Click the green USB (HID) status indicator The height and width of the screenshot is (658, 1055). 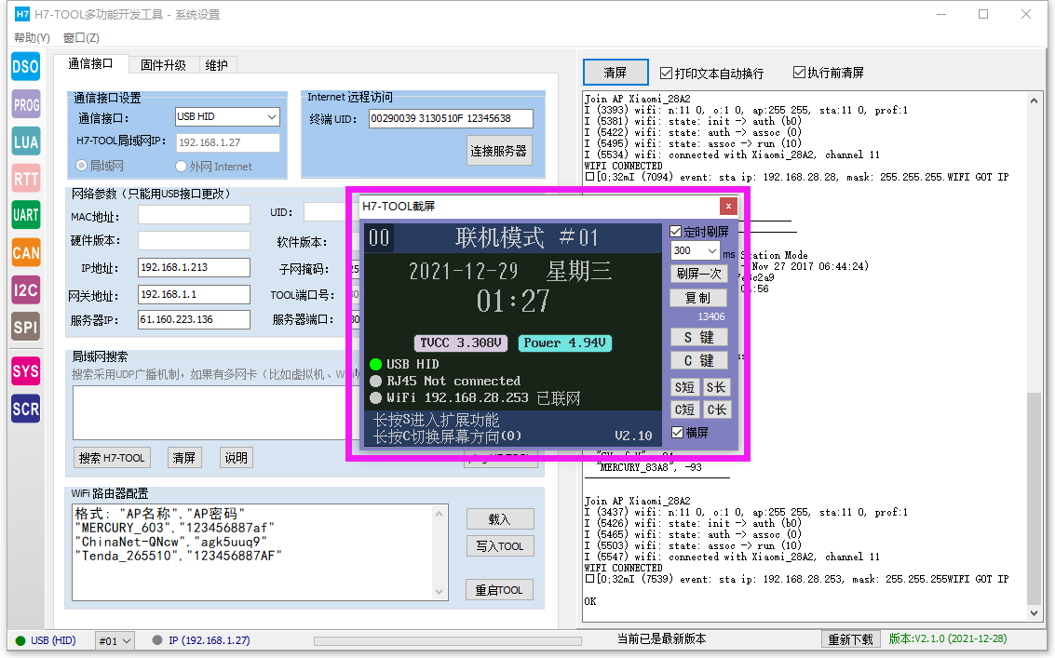tap(20, 640)
